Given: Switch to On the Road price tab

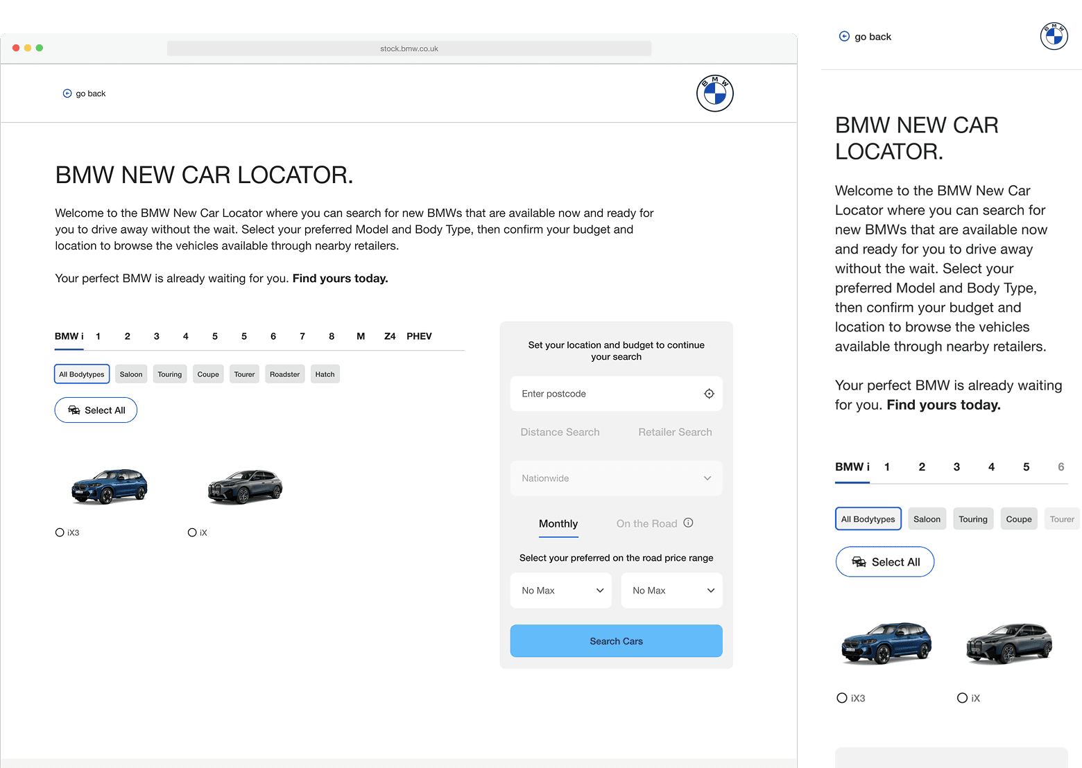Looking at the screenshot, I should [646, 524].
